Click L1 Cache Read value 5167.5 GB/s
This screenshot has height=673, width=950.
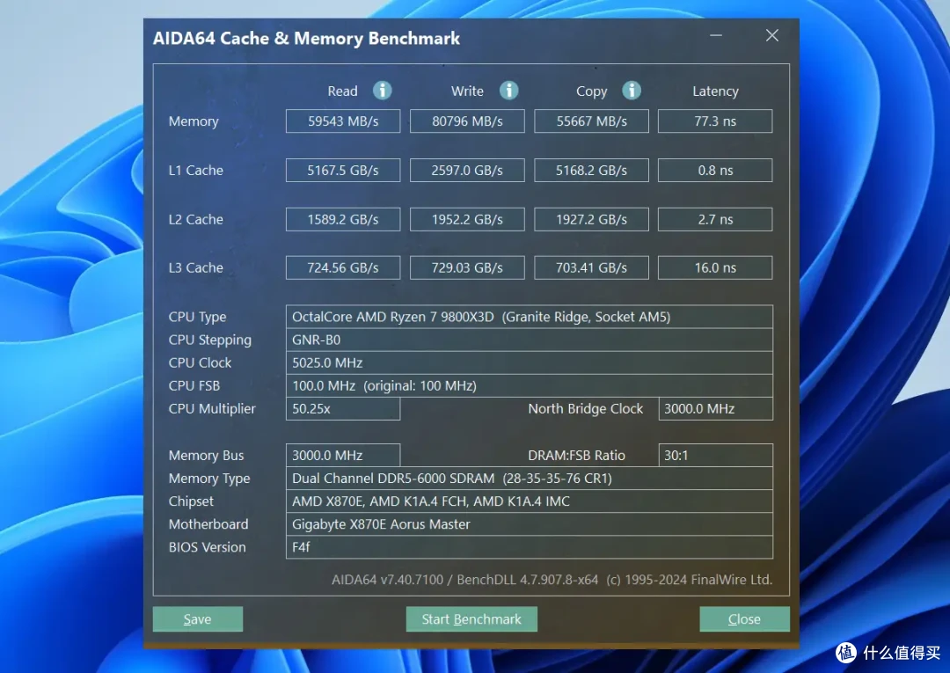click(x=343, y=170)
